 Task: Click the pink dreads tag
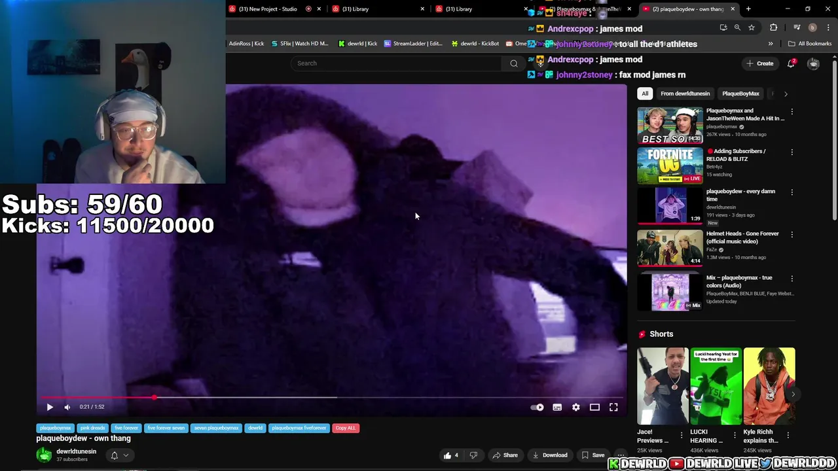tap(92, 428)
